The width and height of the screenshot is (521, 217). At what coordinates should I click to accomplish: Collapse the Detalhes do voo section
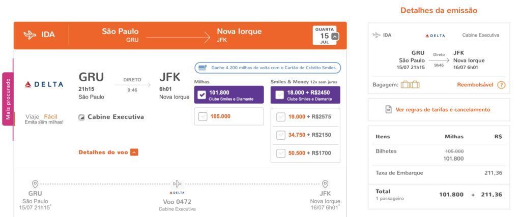[134, 152]
